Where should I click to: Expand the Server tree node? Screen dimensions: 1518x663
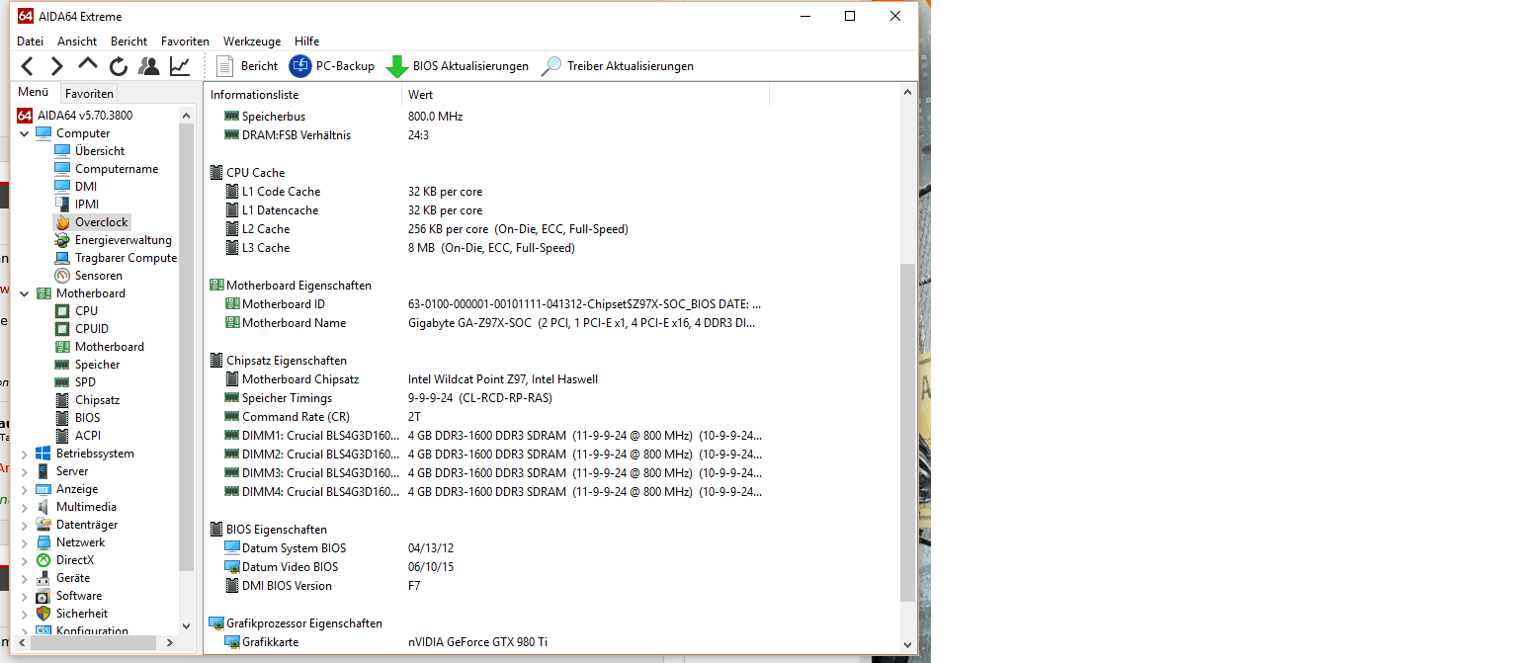[x=25, y=471]
